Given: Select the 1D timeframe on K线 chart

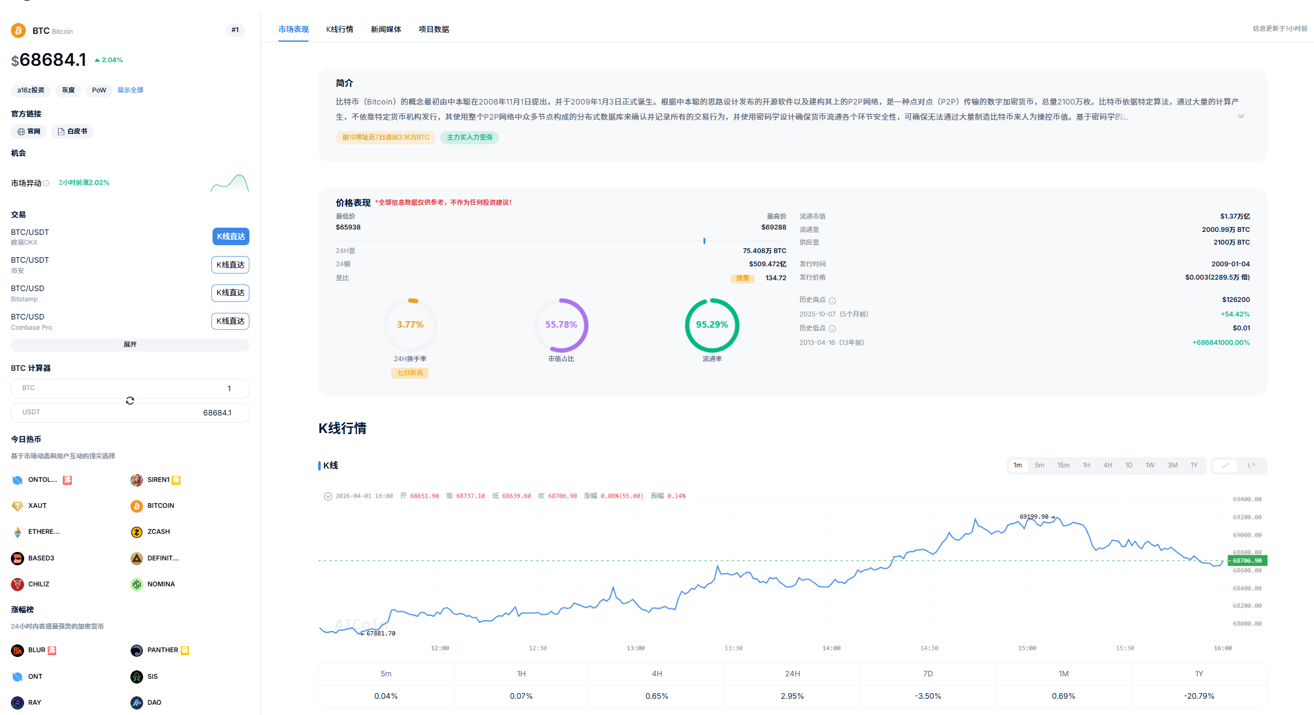Looking at the screenshot, I should click(1129, 466).
